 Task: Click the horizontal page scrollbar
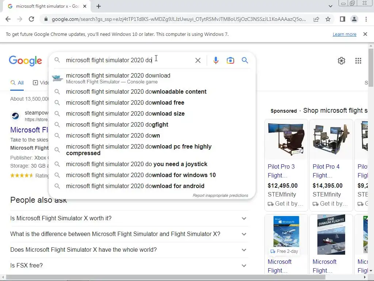[x=165, y=277]
